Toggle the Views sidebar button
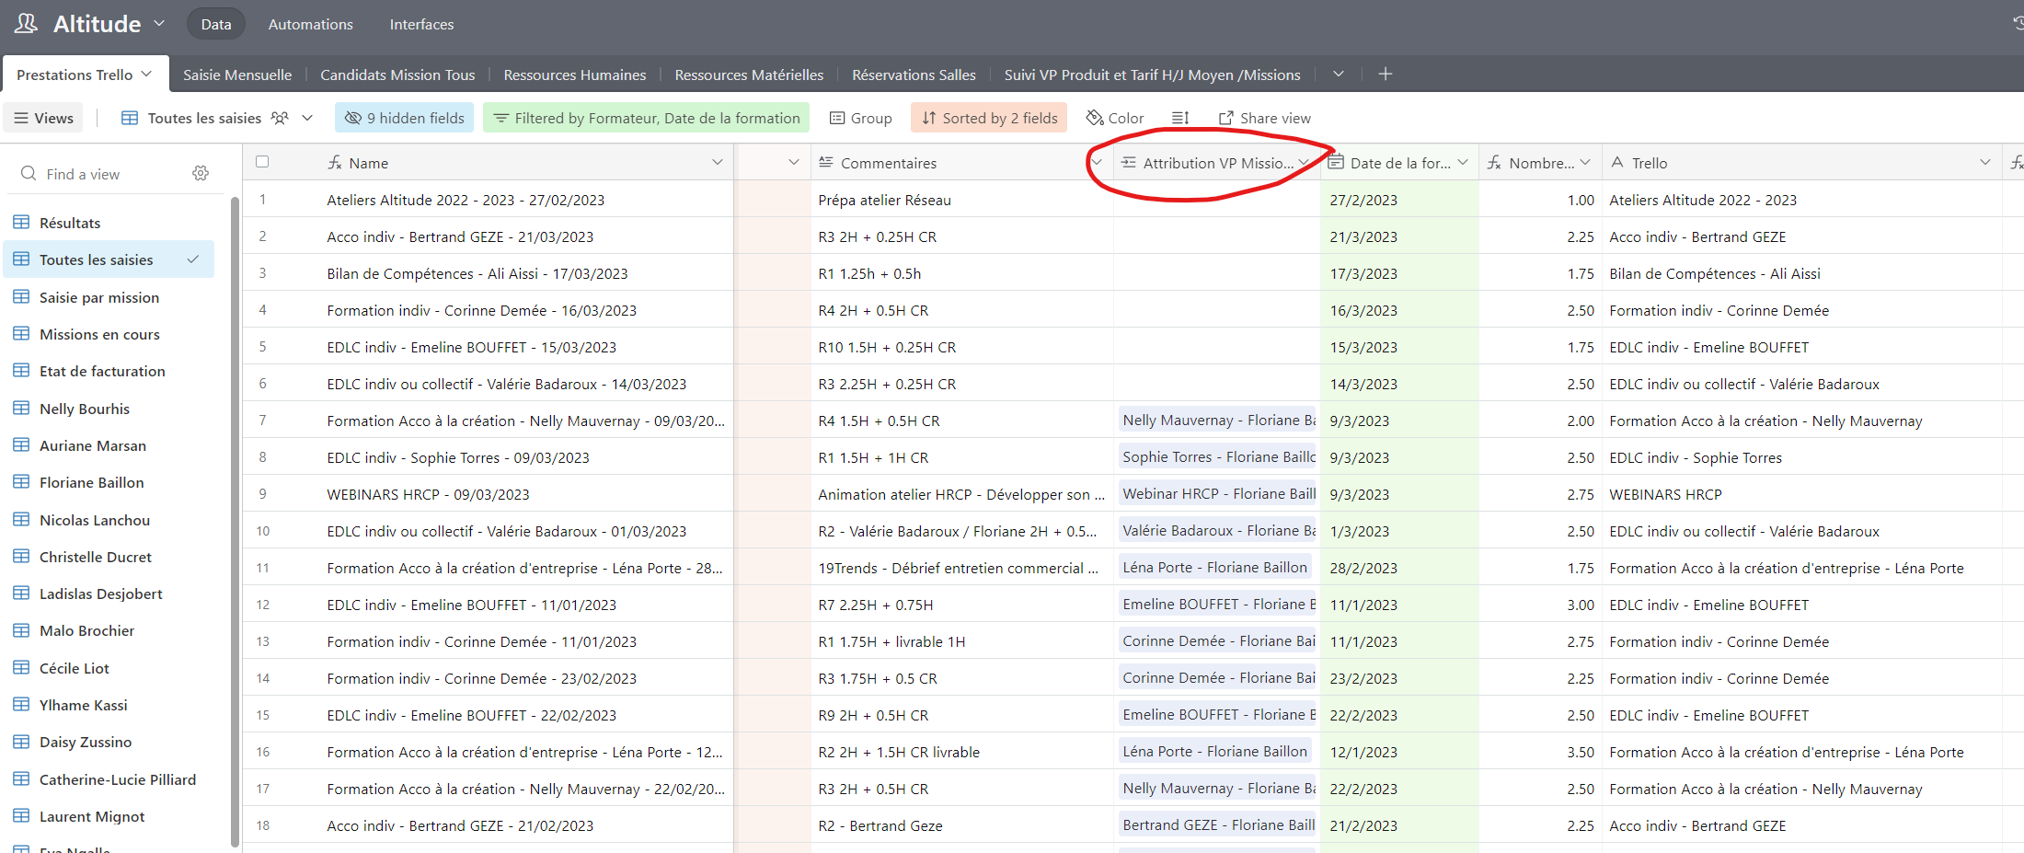 click(43, 118)
